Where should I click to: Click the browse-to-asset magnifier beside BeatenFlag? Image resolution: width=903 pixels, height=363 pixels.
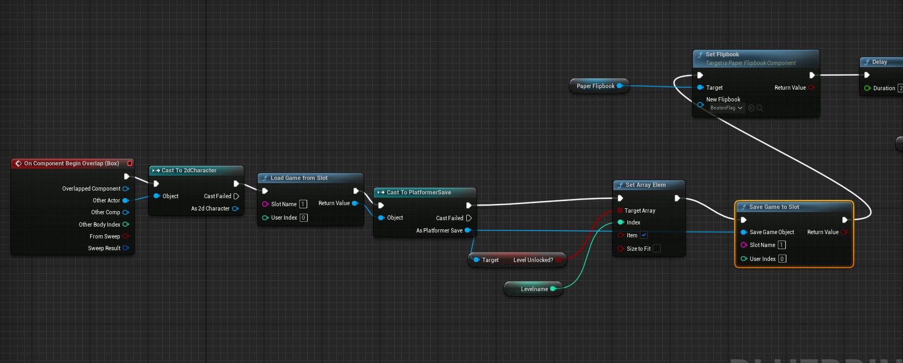(x=760, y=108)
